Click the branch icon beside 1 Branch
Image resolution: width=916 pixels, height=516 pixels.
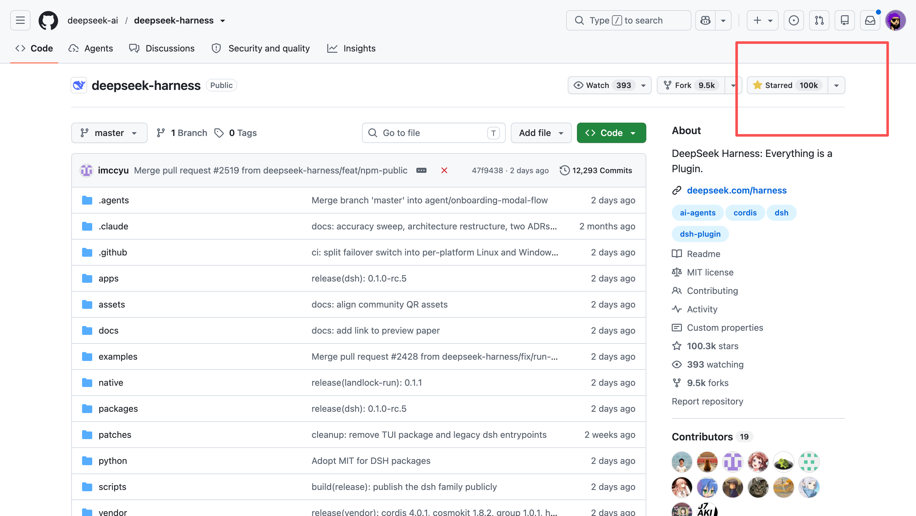click(x=161, y=133)
